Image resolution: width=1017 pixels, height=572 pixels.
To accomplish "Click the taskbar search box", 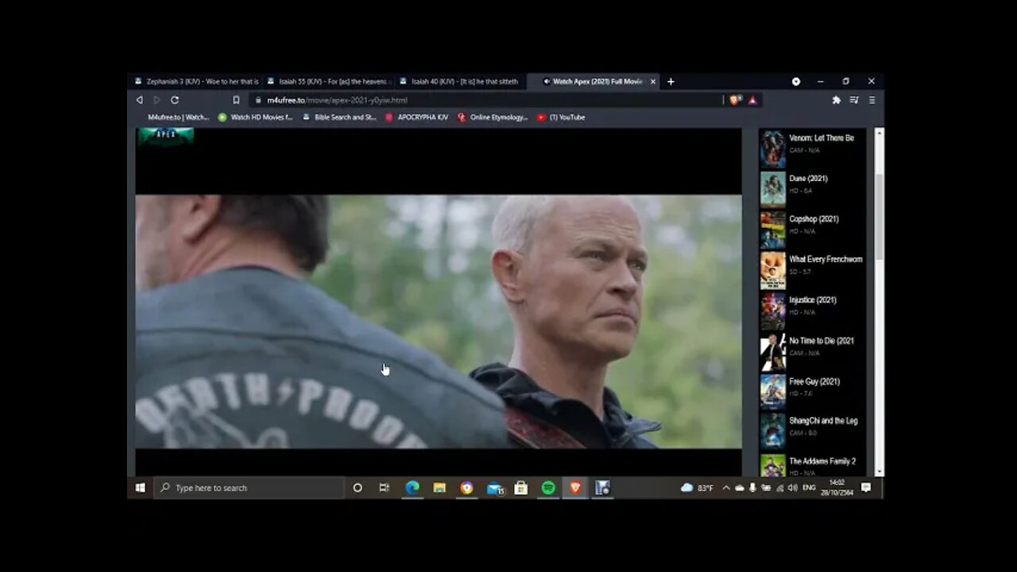I will (x=249, y=488).
